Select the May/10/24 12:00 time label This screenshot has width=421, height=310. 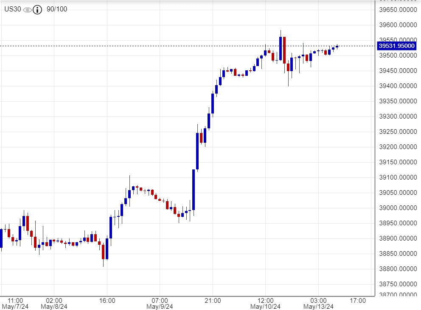265,303
